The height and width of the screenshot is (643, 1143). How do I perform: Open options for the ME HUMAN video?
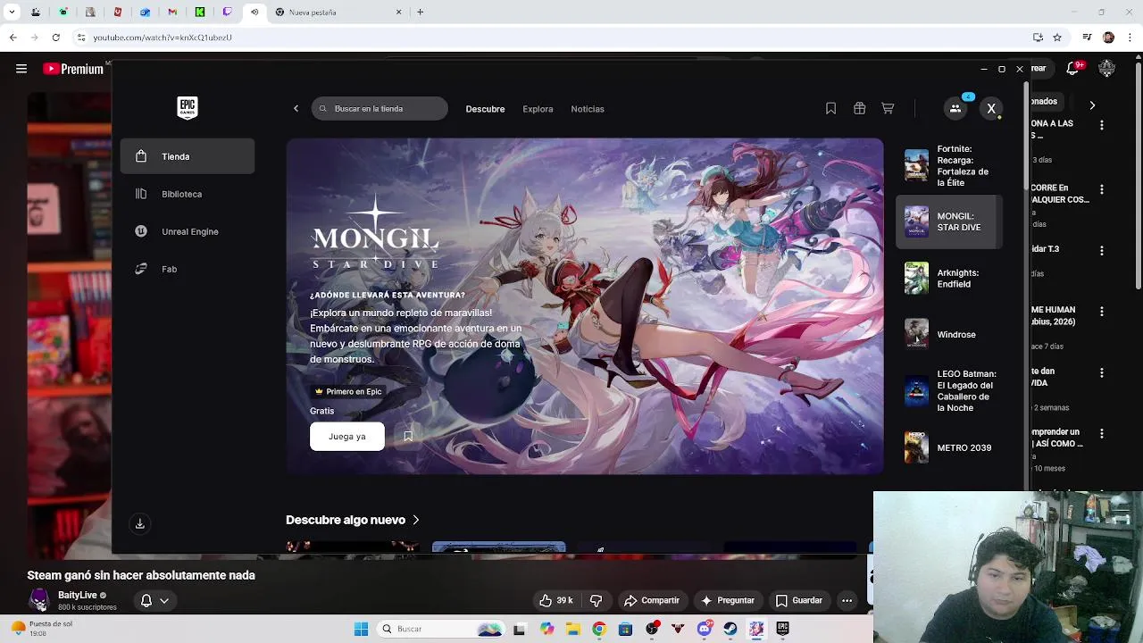(1102, 312)
